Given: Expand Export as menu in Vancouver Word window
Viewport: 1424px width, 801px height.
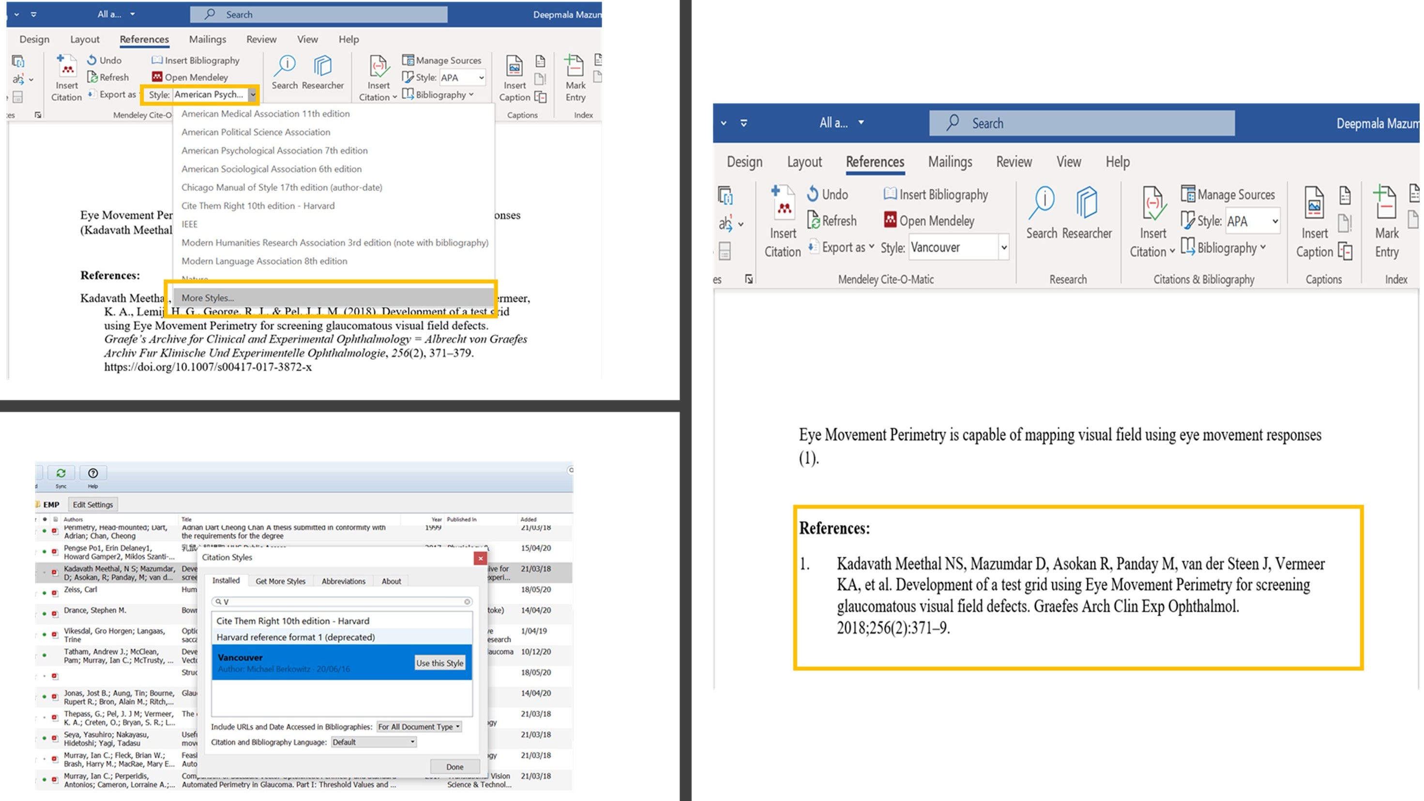Looking at the screenshot, I should click(842, 247).
